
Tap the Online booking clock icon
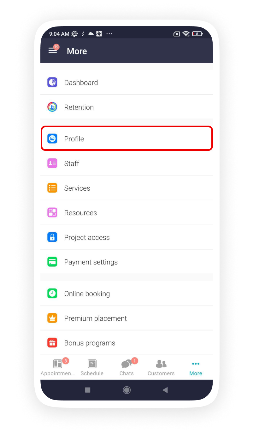(52, 293)
